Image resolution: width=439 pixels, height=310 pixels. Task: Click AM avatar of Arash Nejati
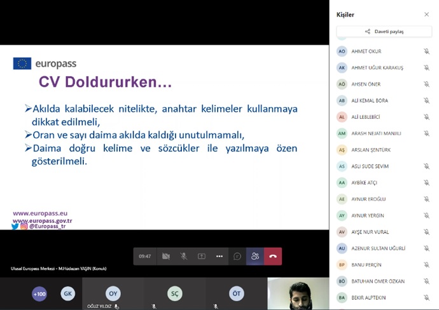click(x=342, y=133)
